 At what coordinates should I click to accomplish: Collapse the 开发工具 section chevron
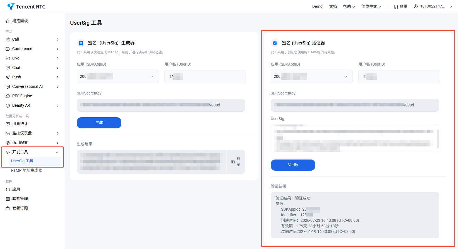[x=57, y=152]
